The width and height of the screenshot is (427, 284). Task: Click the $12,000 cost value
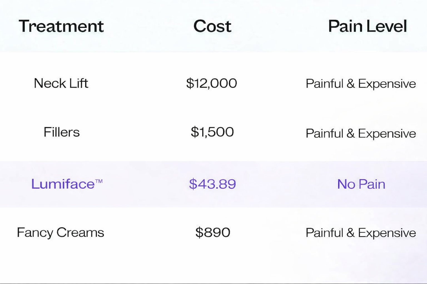pyautogui.click(x=212, y=83)
